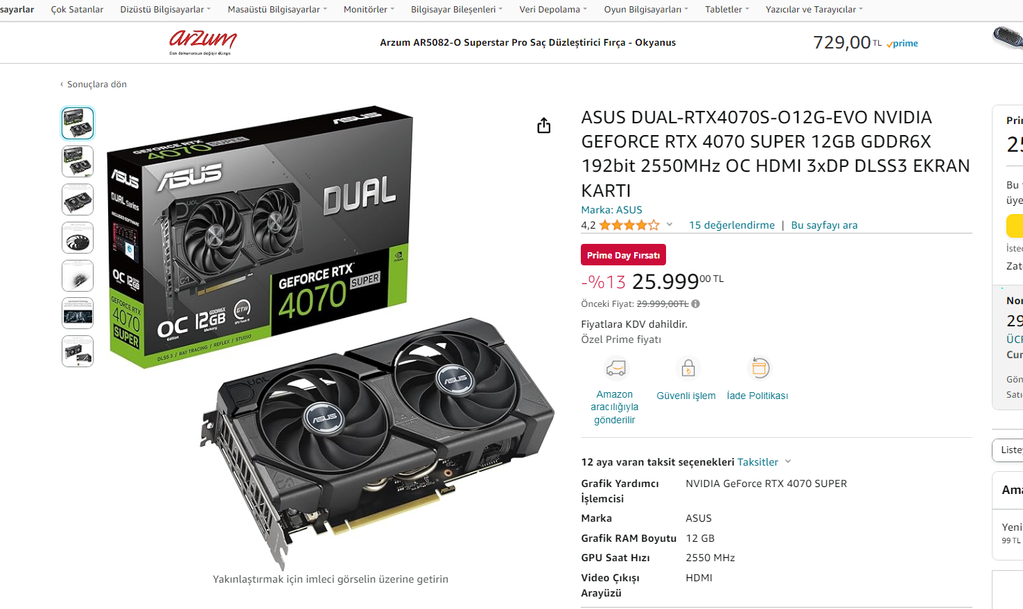1023x609 pixels.
Task: Click the Amazon delivery truck icon
Action: tap(615, 368)
